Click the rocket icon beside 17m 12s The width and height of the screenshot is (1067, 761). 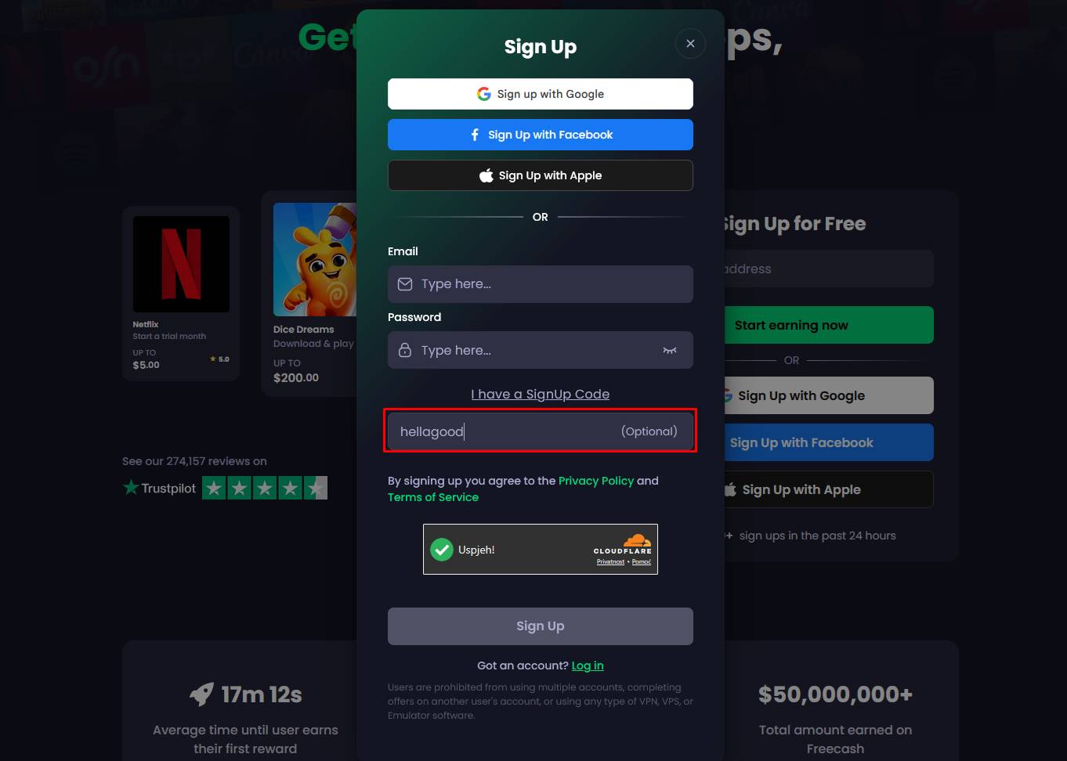(201, 694)
